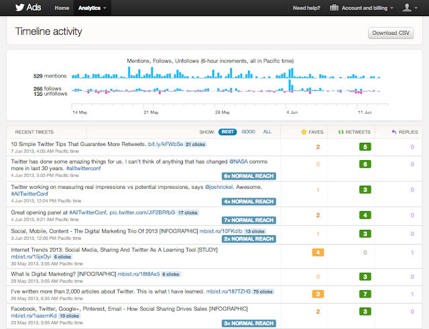Open the user profile avatar icon

(407, 7)
